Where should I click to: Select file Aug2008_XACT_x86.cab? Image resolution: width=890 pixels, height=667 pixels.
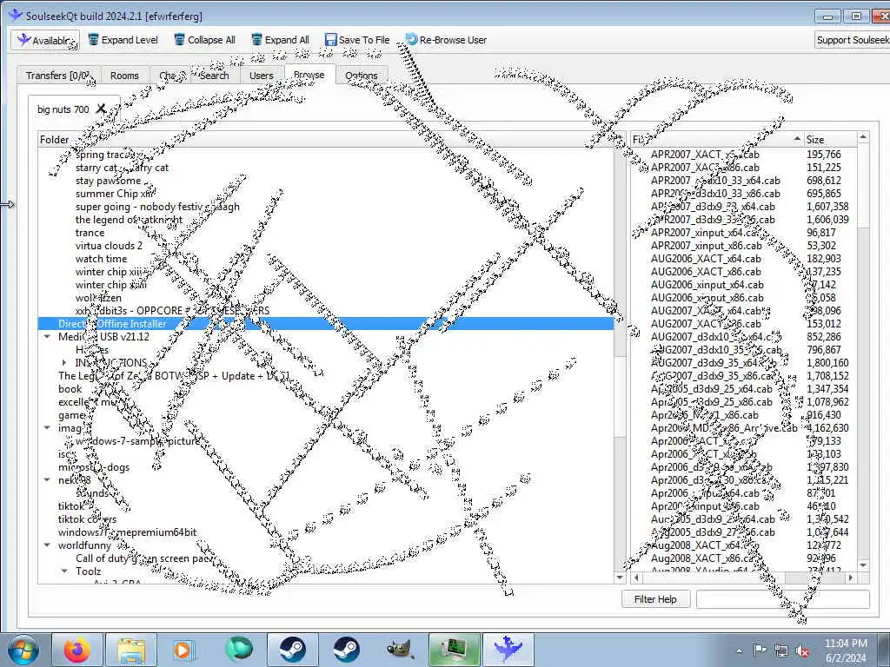pos(704,558)
